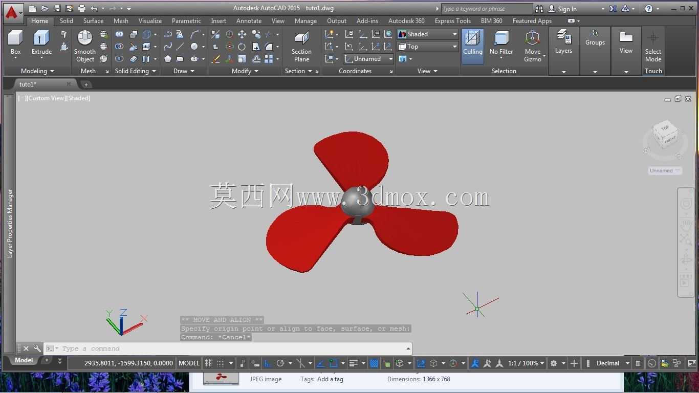Open the Visualize ribbon tab
This screenshot has height=393, width=699.
[150, 21]
